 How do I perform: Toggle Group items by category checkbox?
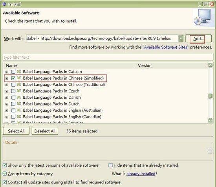5,174
